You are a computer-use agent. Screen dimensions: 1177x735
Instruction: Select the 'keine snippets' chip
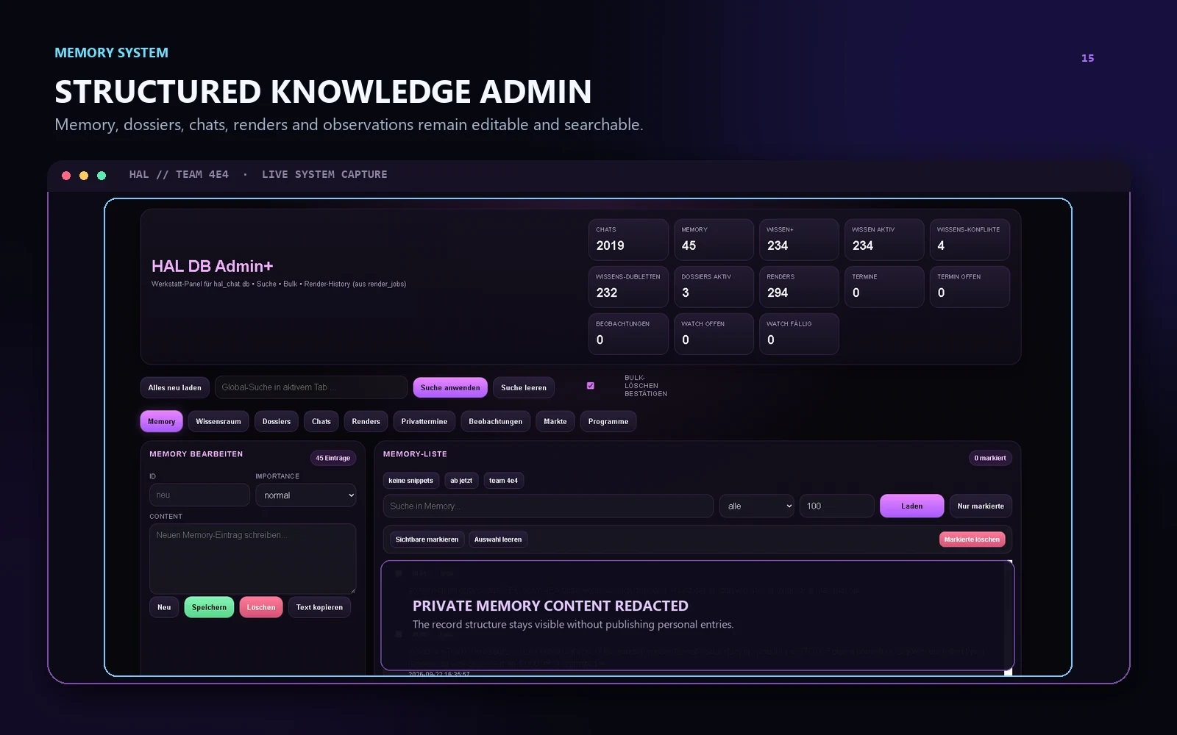click(410, 481)
